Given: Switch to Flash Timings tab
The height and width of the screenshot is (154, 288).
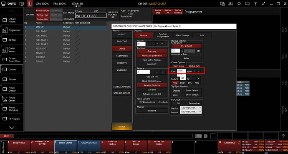Looking at the screenshot, I should click(x=182, y=35).
